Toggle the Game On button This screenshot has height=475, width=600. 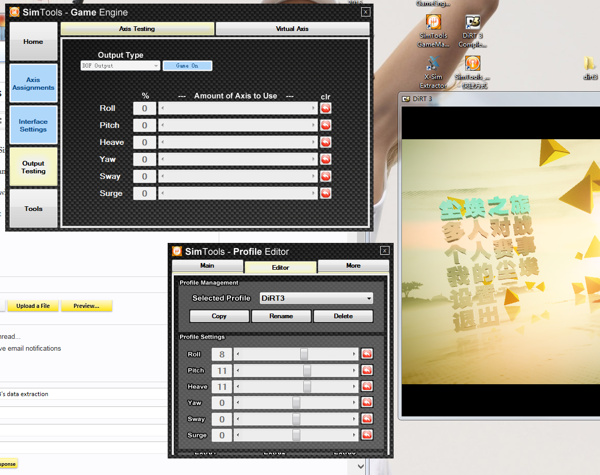(x=187, y=66)
